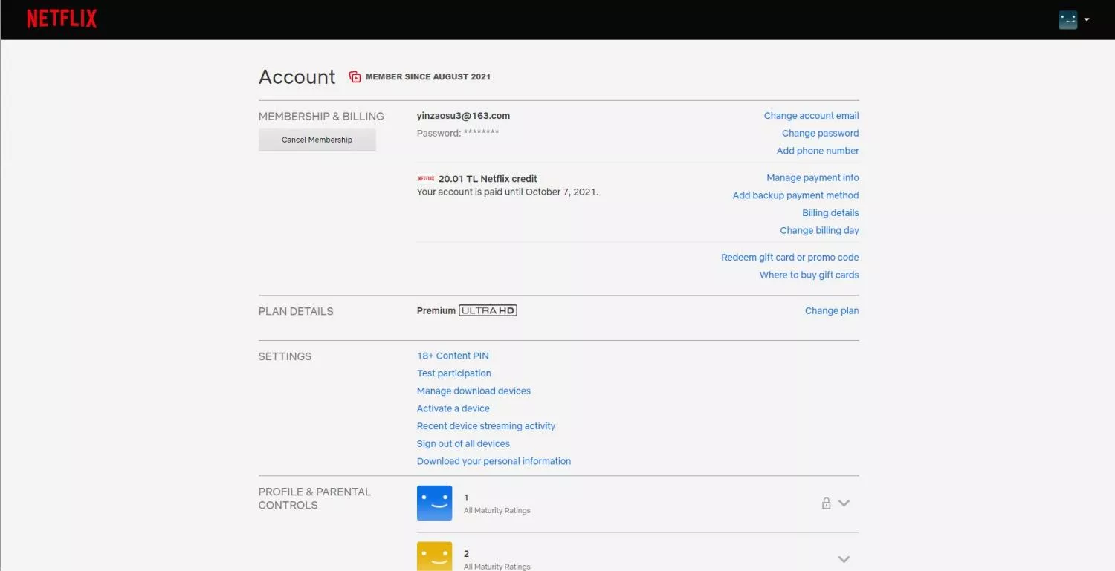This screenshot has width=1115, height=571.
Task: Click Change billing day link
Action: (x=819, y=231)
